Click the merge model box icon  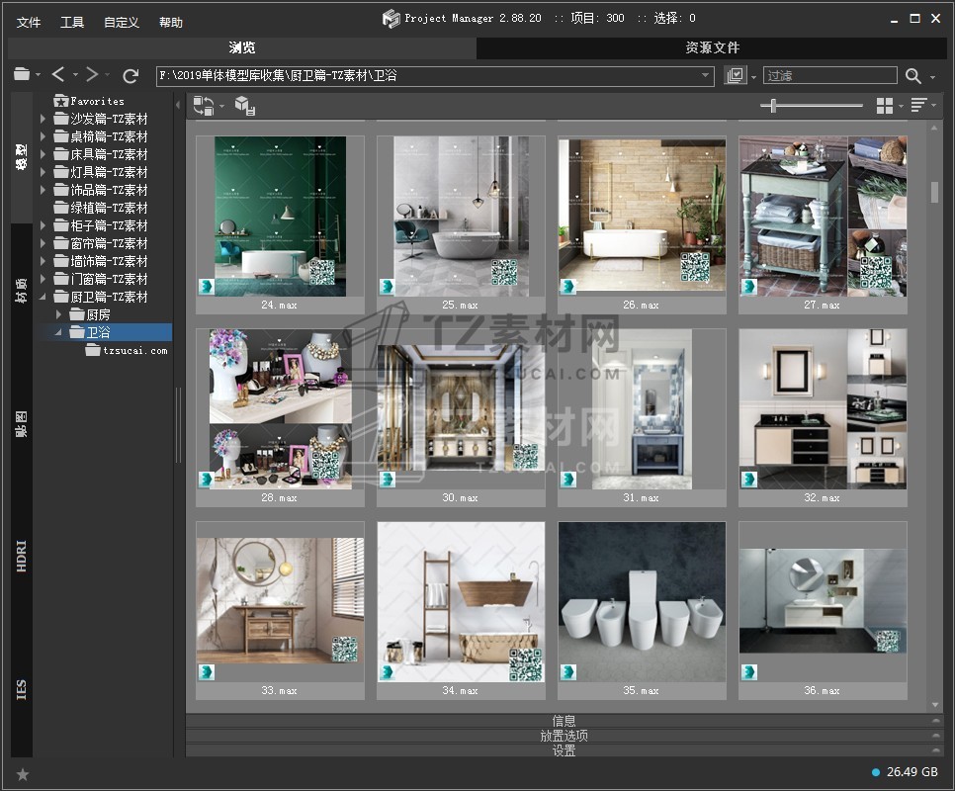(x=245, y=106)
